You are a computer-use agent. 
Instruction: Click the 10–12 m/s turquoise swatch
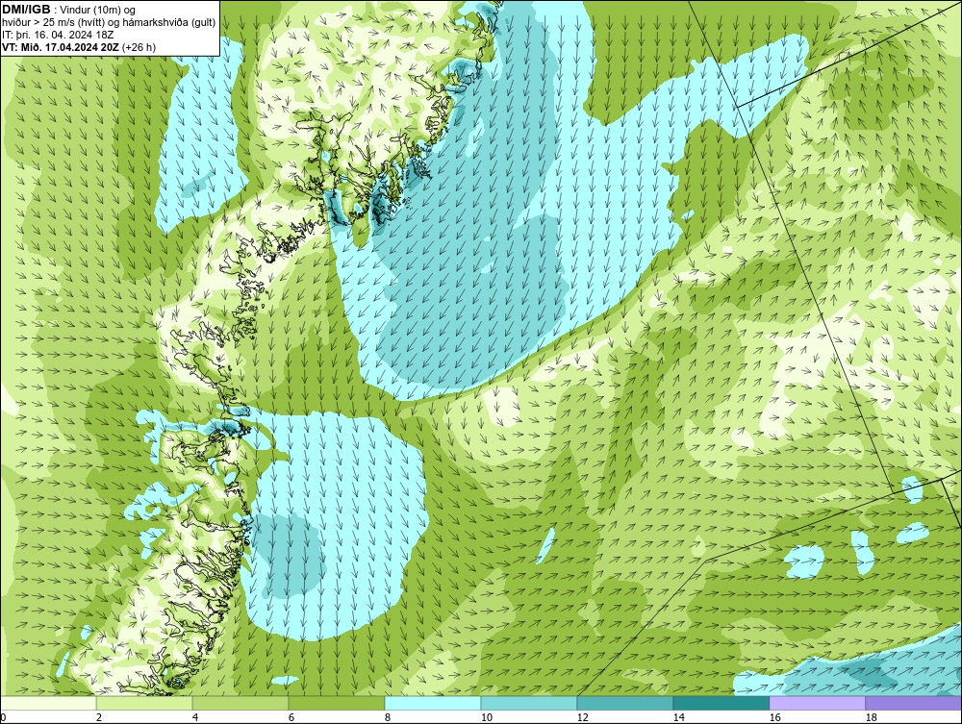click(529, 703)
